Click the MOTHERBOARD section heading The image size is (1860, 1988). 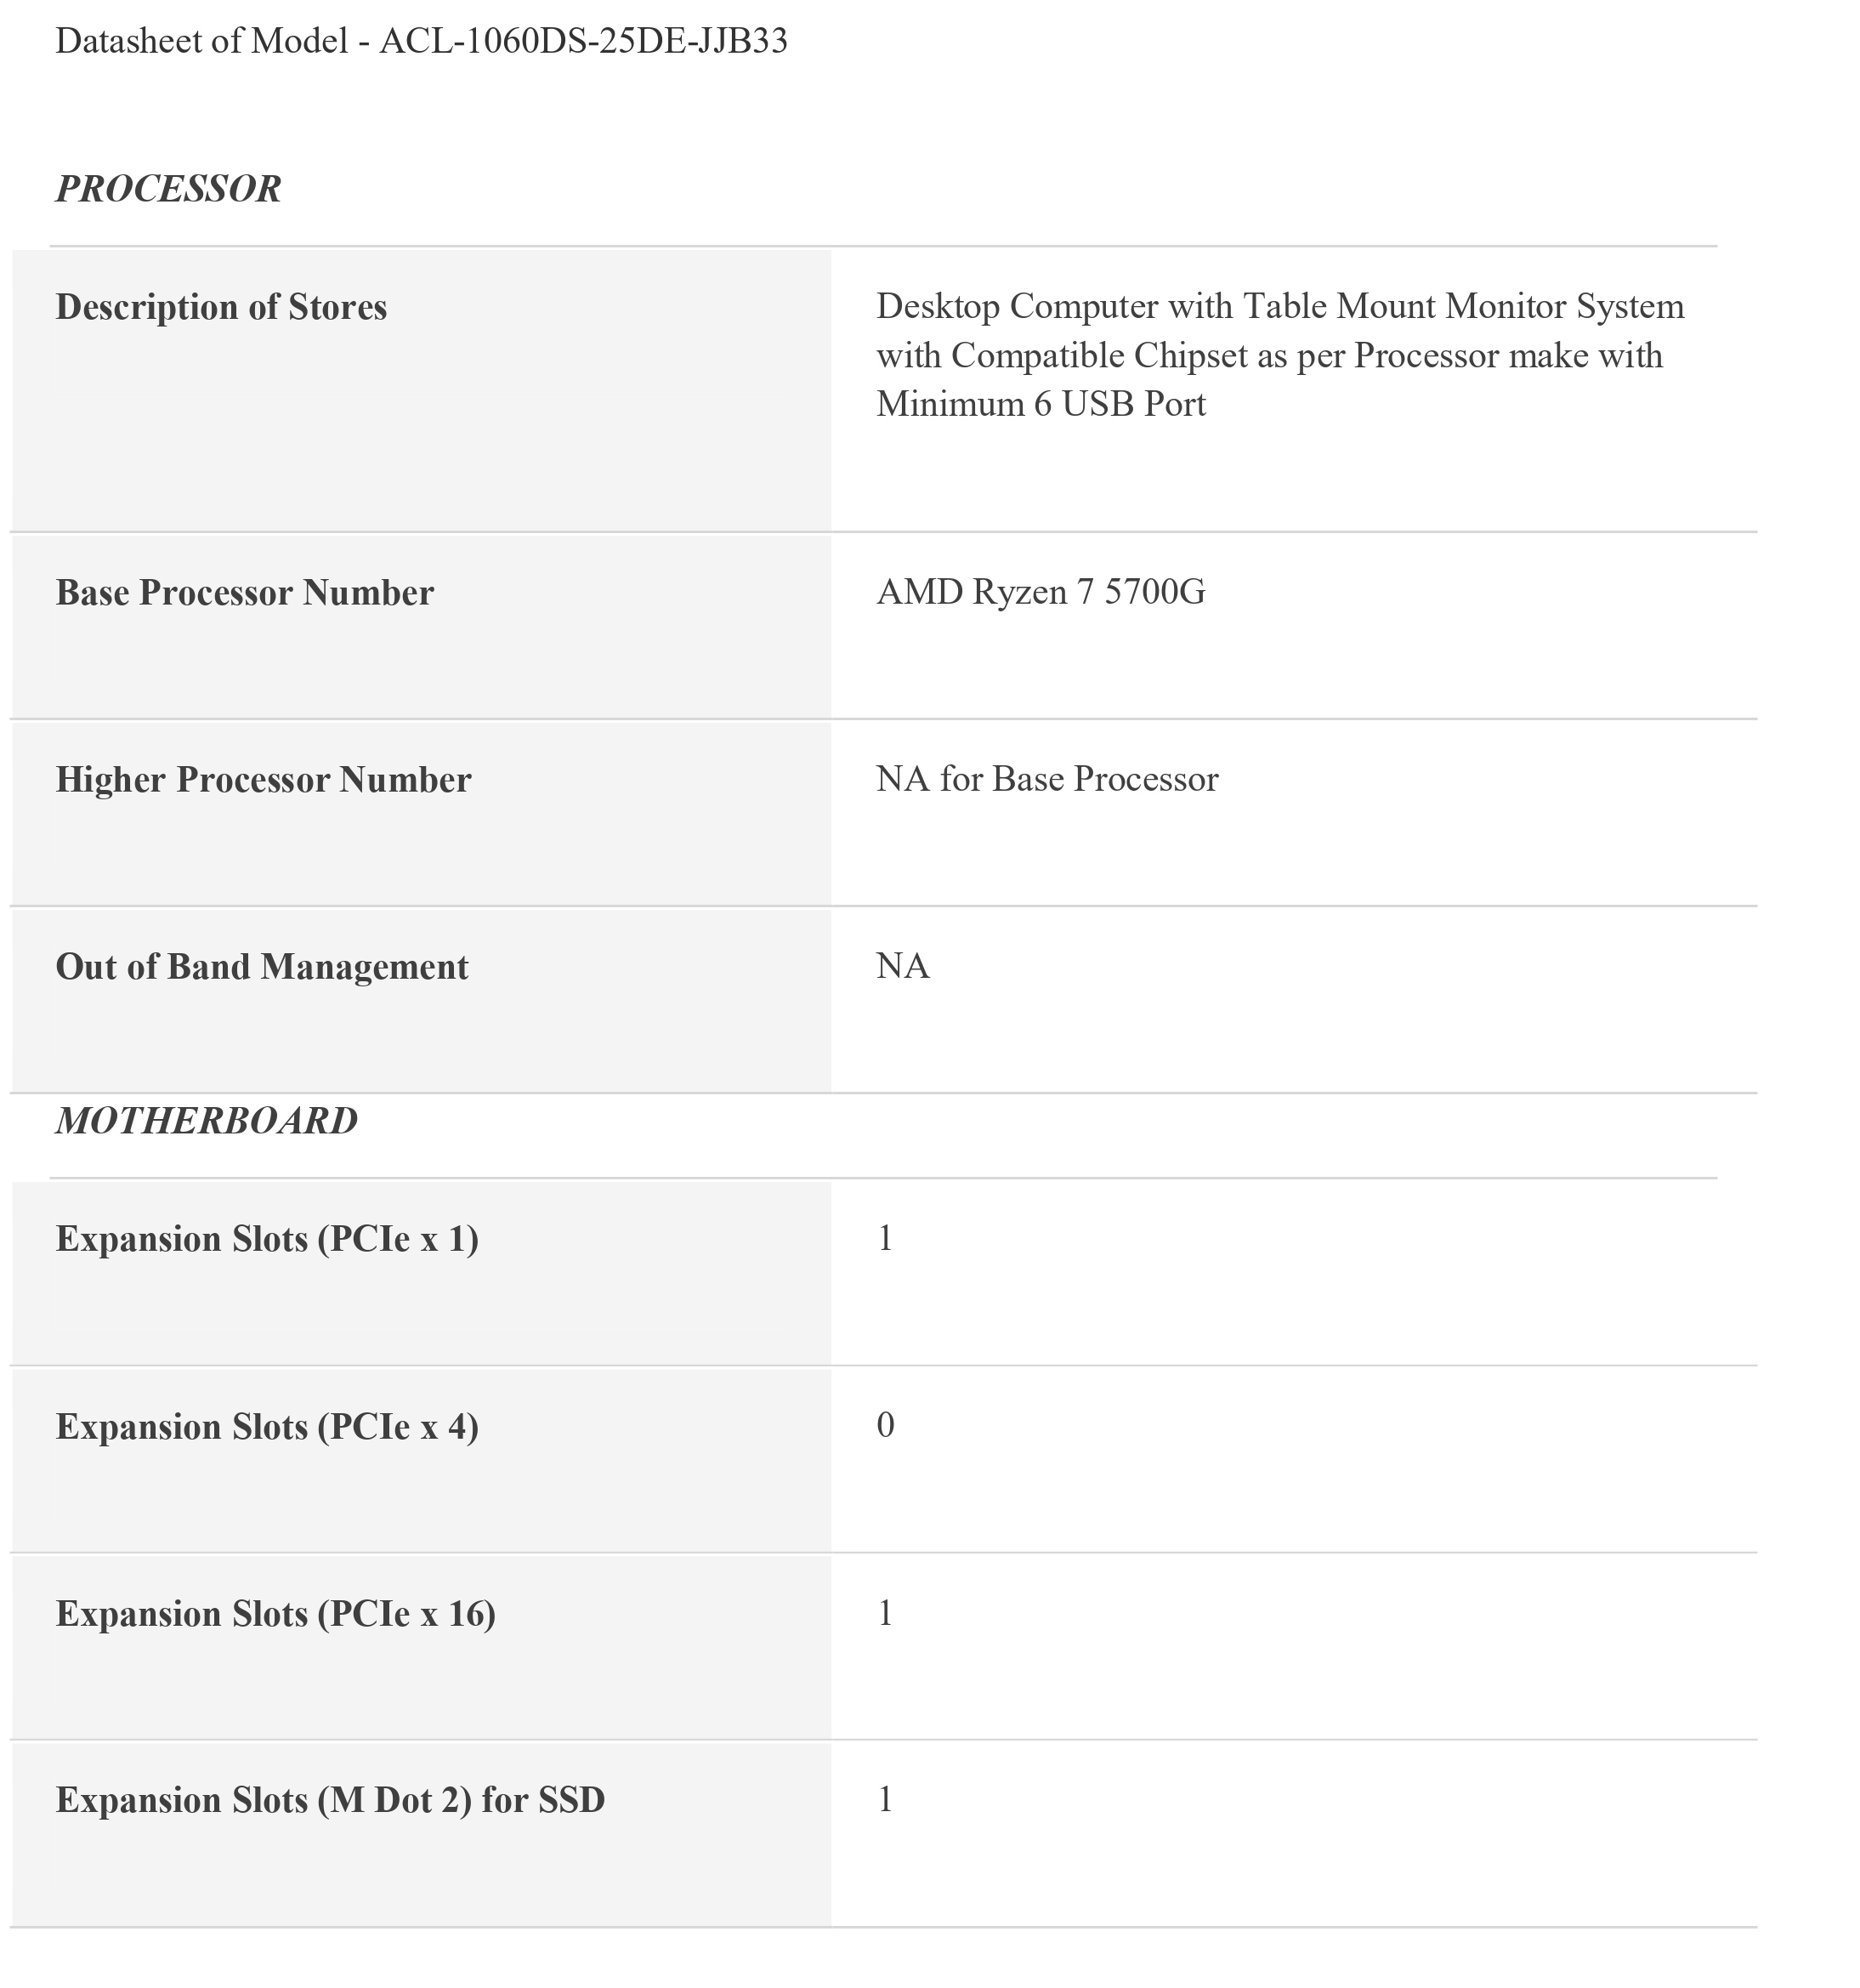click(x=206, y=1121)
